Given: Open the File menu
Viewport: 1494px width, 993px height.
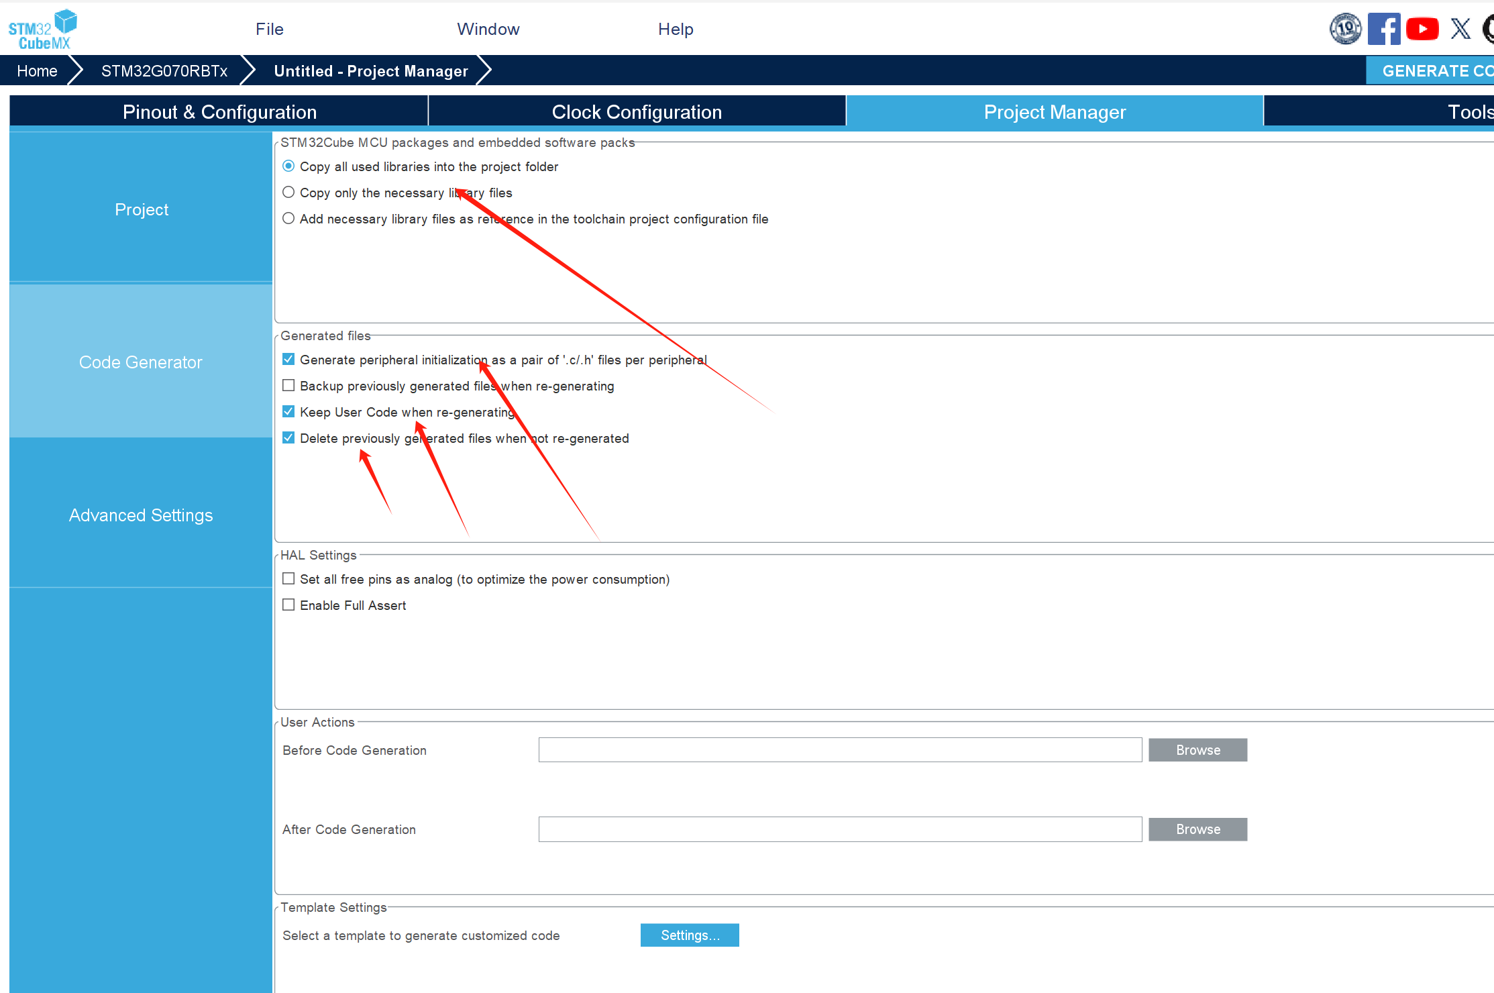Looking at the screenshot, I should 269,30.
